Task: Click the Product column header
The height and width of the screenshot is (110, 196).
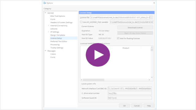Action: coord(126,48)
